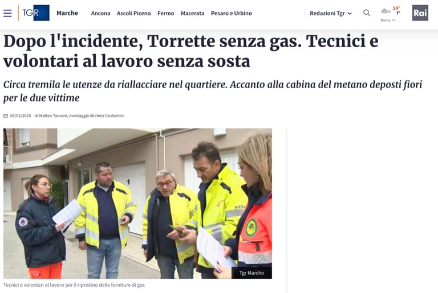Click the calendar icon beside the date
This screenshot has height=293, width=438.
(x=6, y=115)
